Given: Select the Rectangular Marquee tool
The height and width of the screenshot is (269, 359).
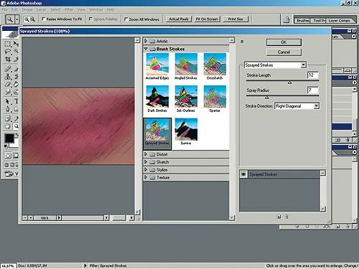Looking at the screenshot, I should pos(8,44).
